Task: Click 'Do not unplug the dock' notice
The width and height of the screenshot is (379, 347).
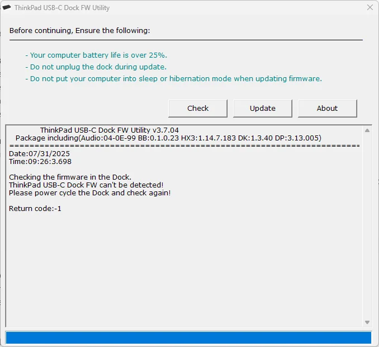Action: click(96, 67)
